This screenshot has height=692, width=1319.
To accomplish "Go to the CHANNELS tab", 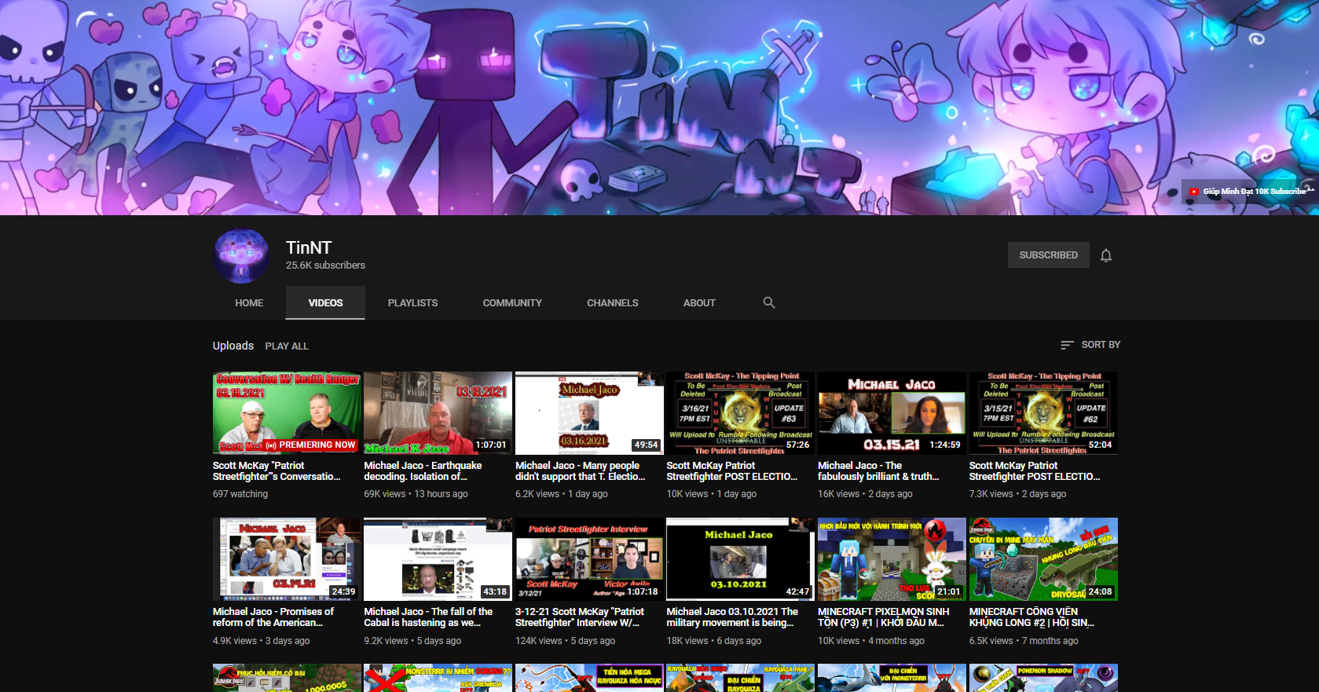I will tap(613, 303).
